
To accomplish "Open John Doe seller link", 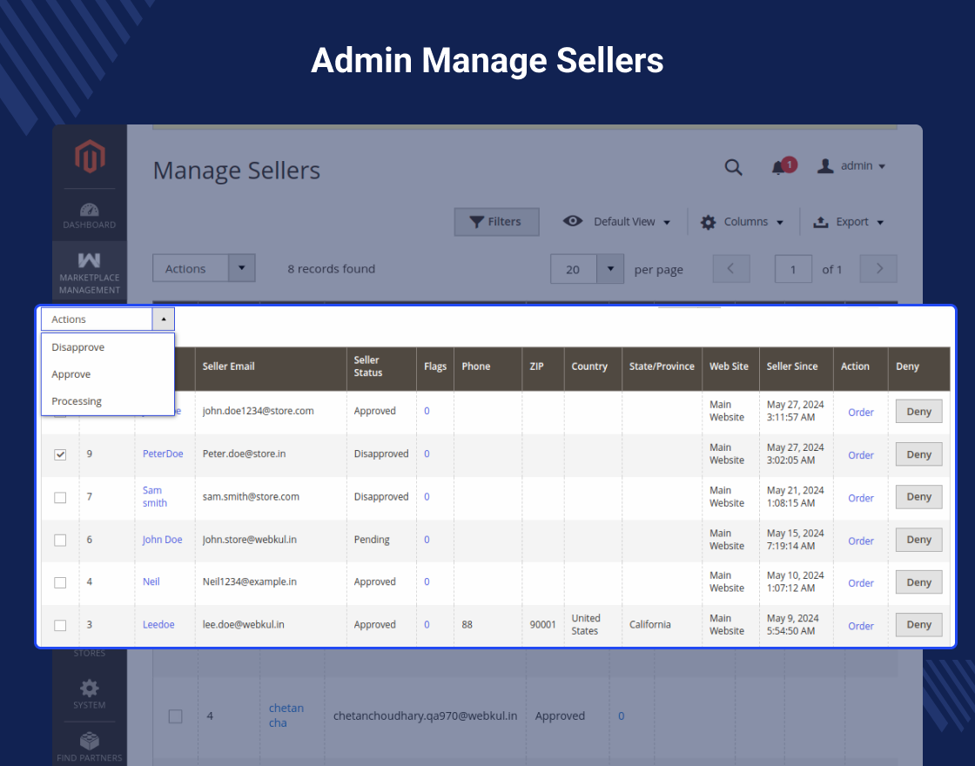I will tap(162, 540).
